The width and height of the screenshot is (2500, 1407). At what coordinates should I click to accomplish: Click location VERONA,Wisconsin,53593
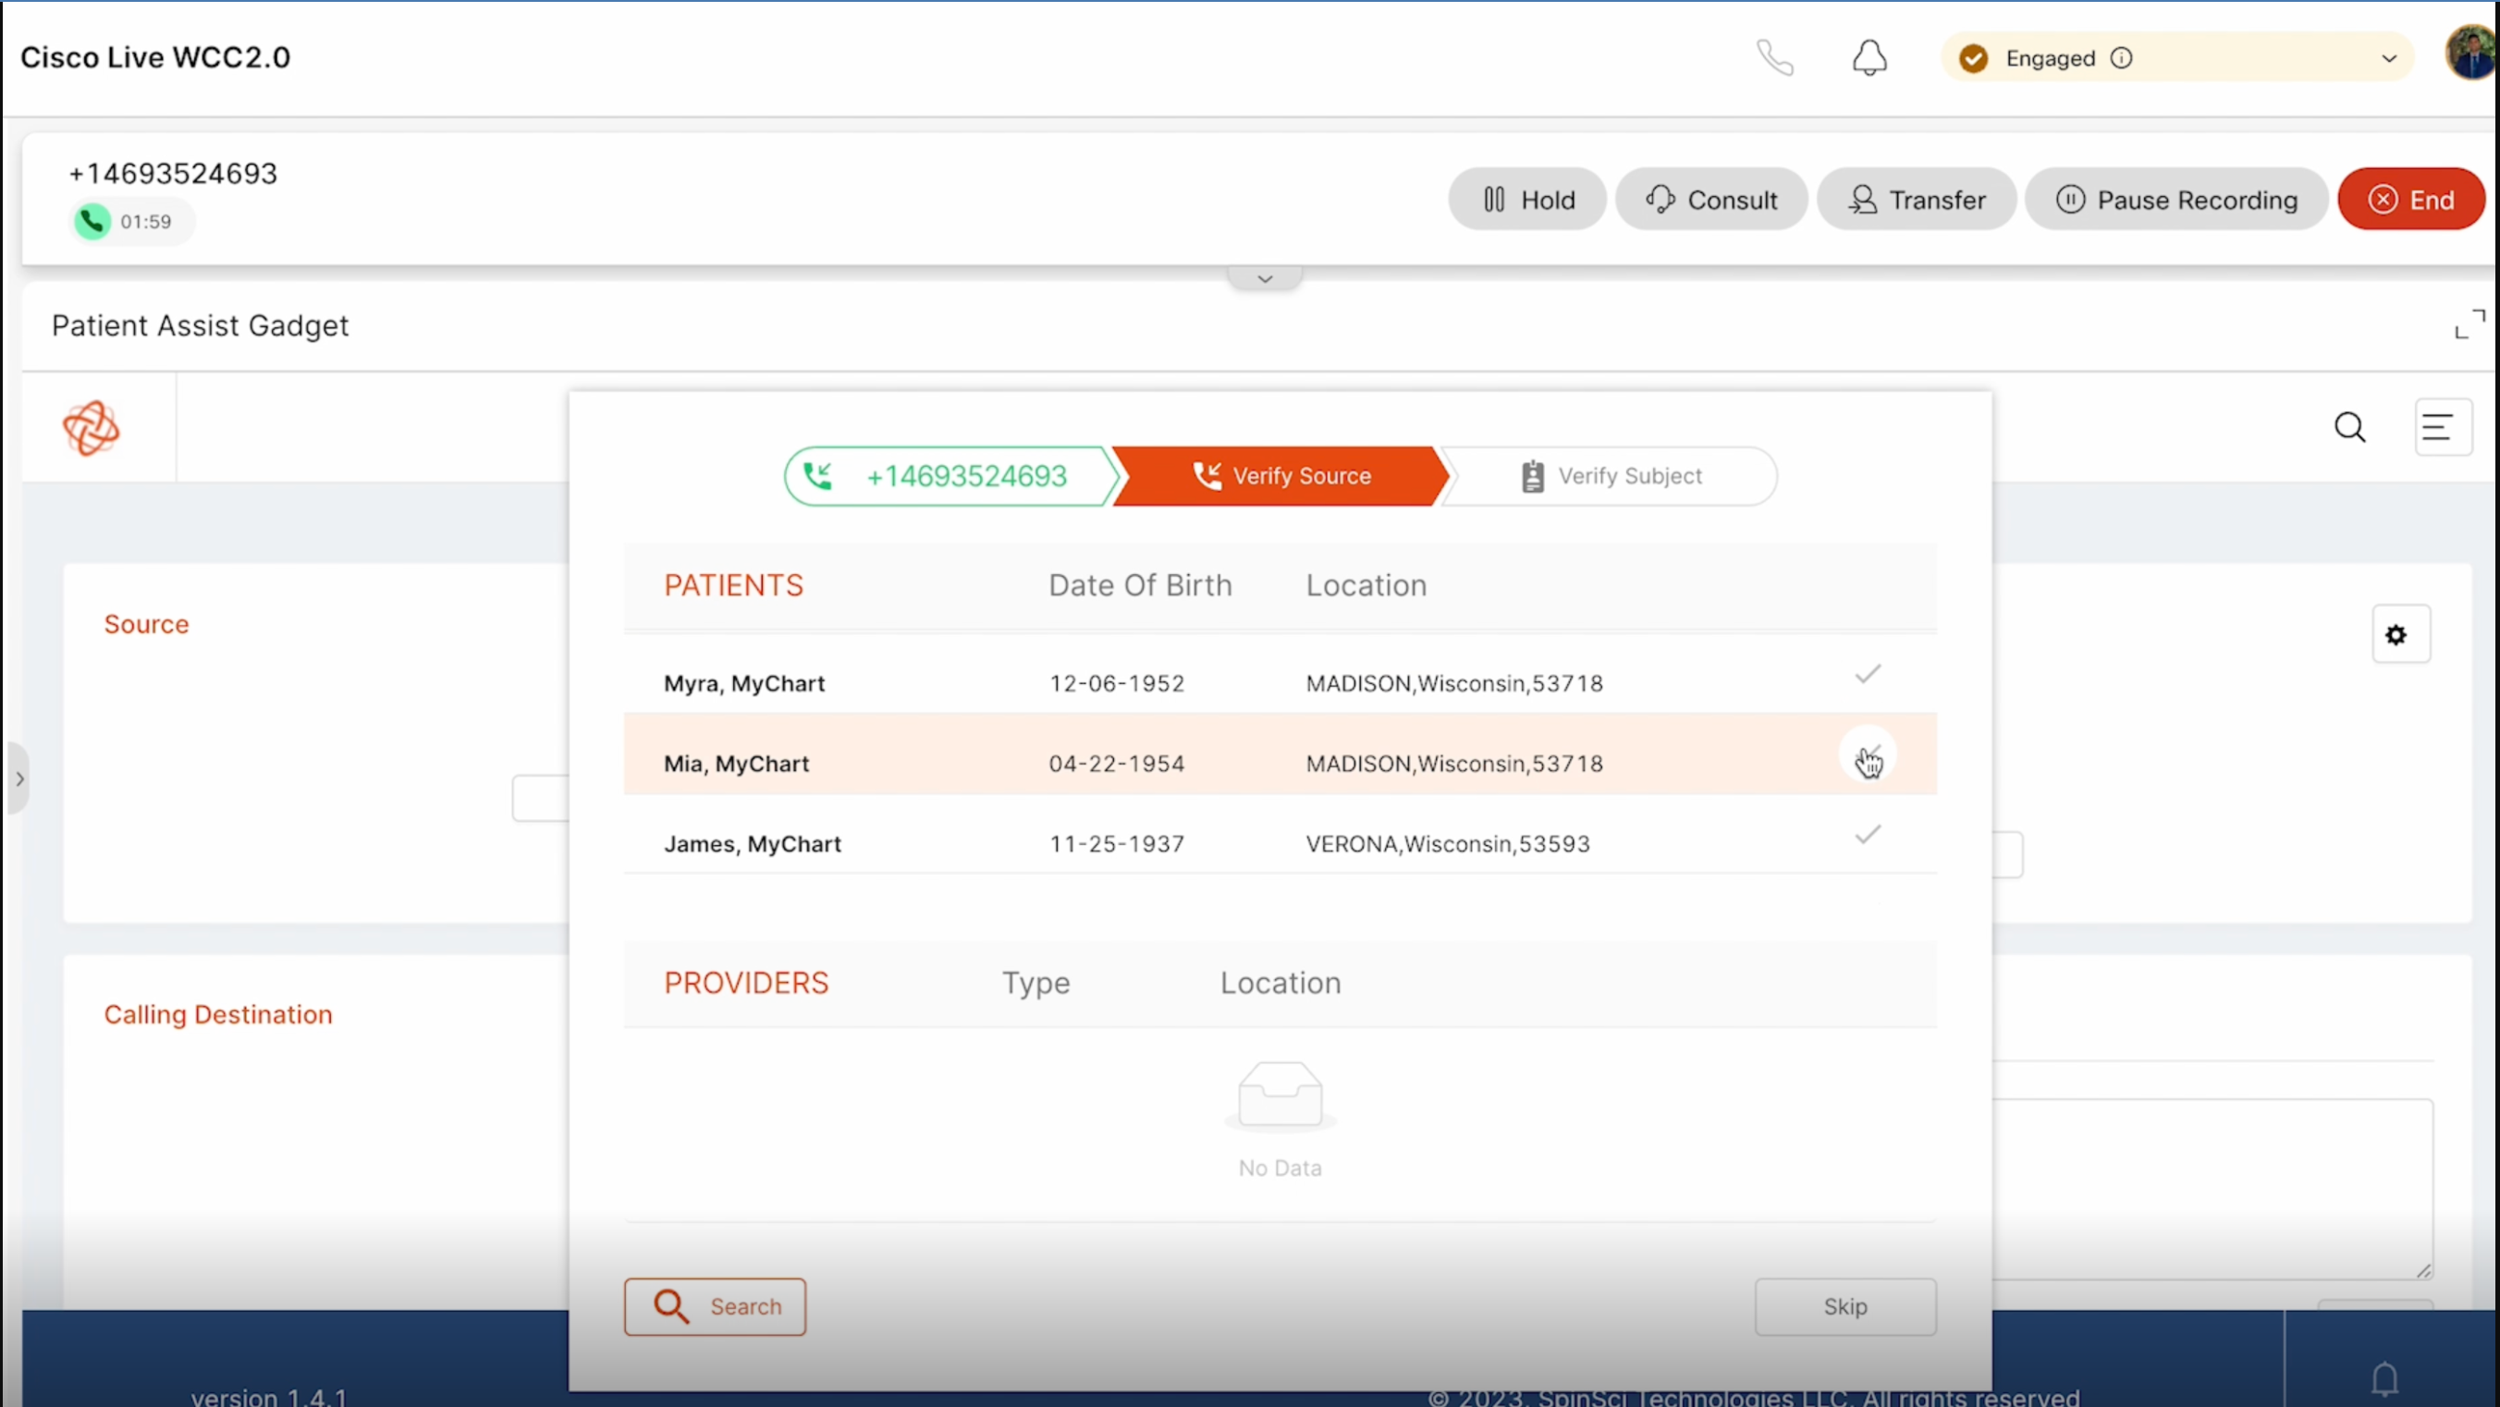[1448, 844]
